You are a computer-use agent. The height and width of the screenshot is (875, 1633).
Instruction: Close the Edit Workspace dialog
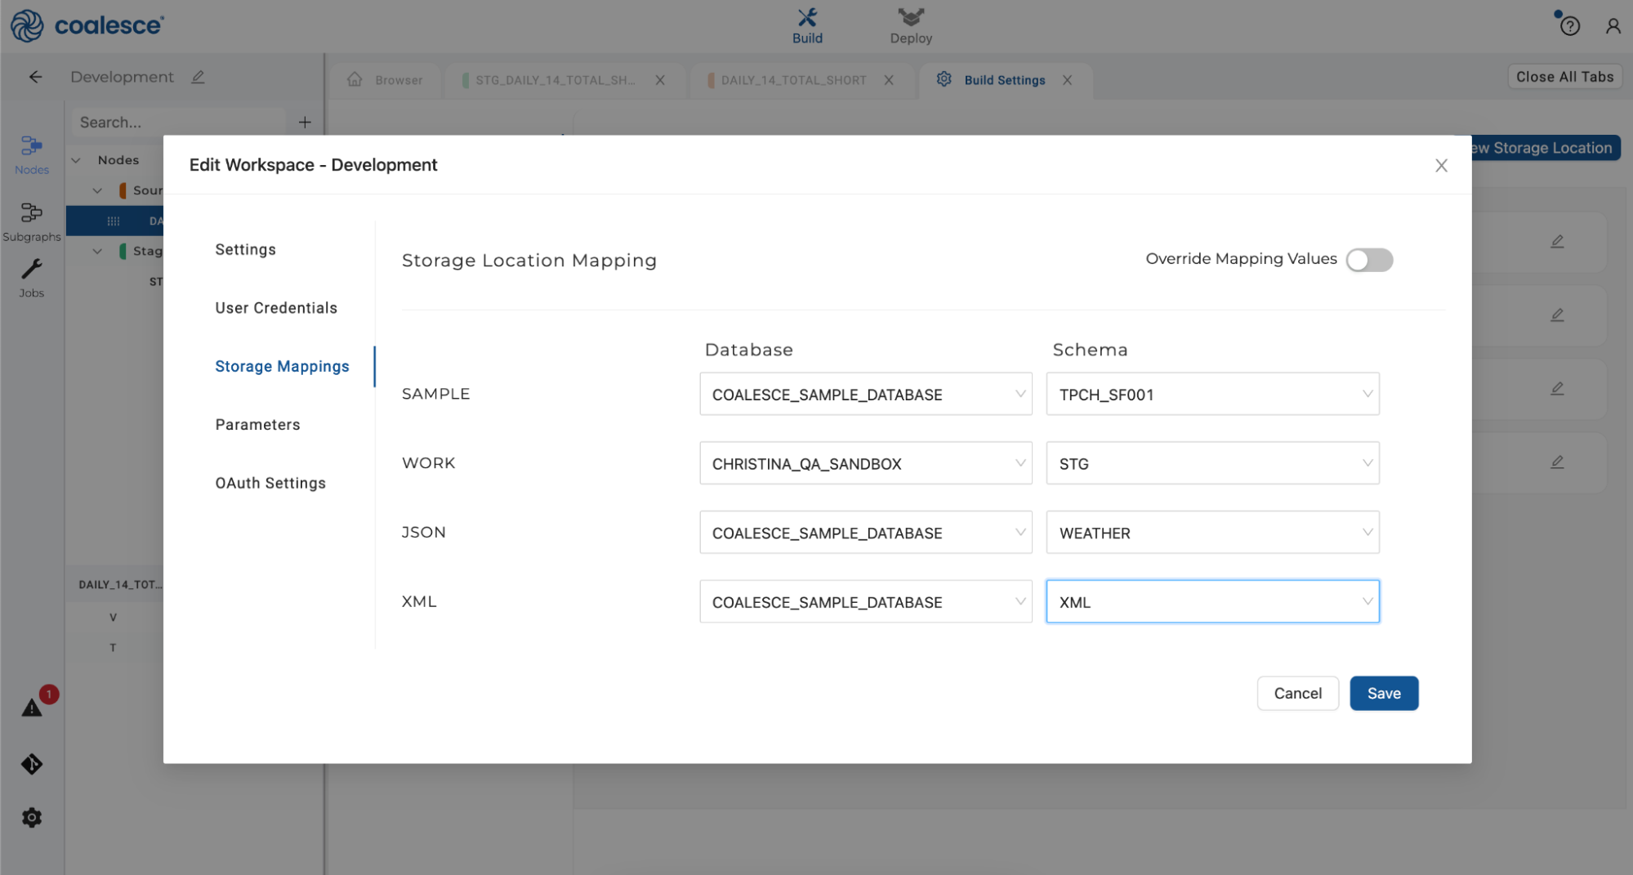(1441, 166)
